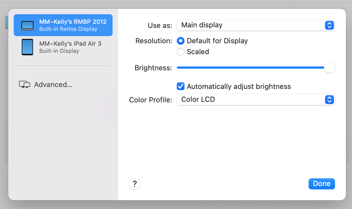
Task: Click the Brightness slider knob
Action: coord(329,68)
